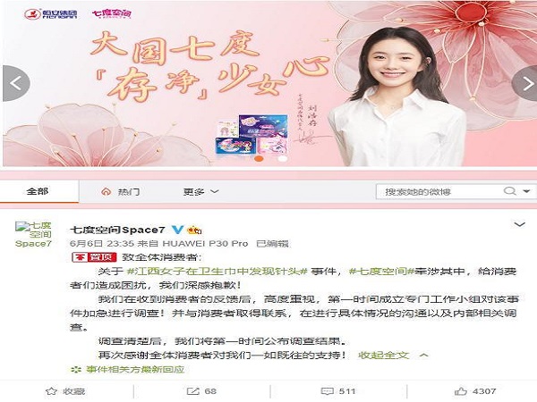The width and height of the screenshot is (537, 402).
Task: Focus the 搜索她的微博 search field
Action: click(x=439, y=191)
